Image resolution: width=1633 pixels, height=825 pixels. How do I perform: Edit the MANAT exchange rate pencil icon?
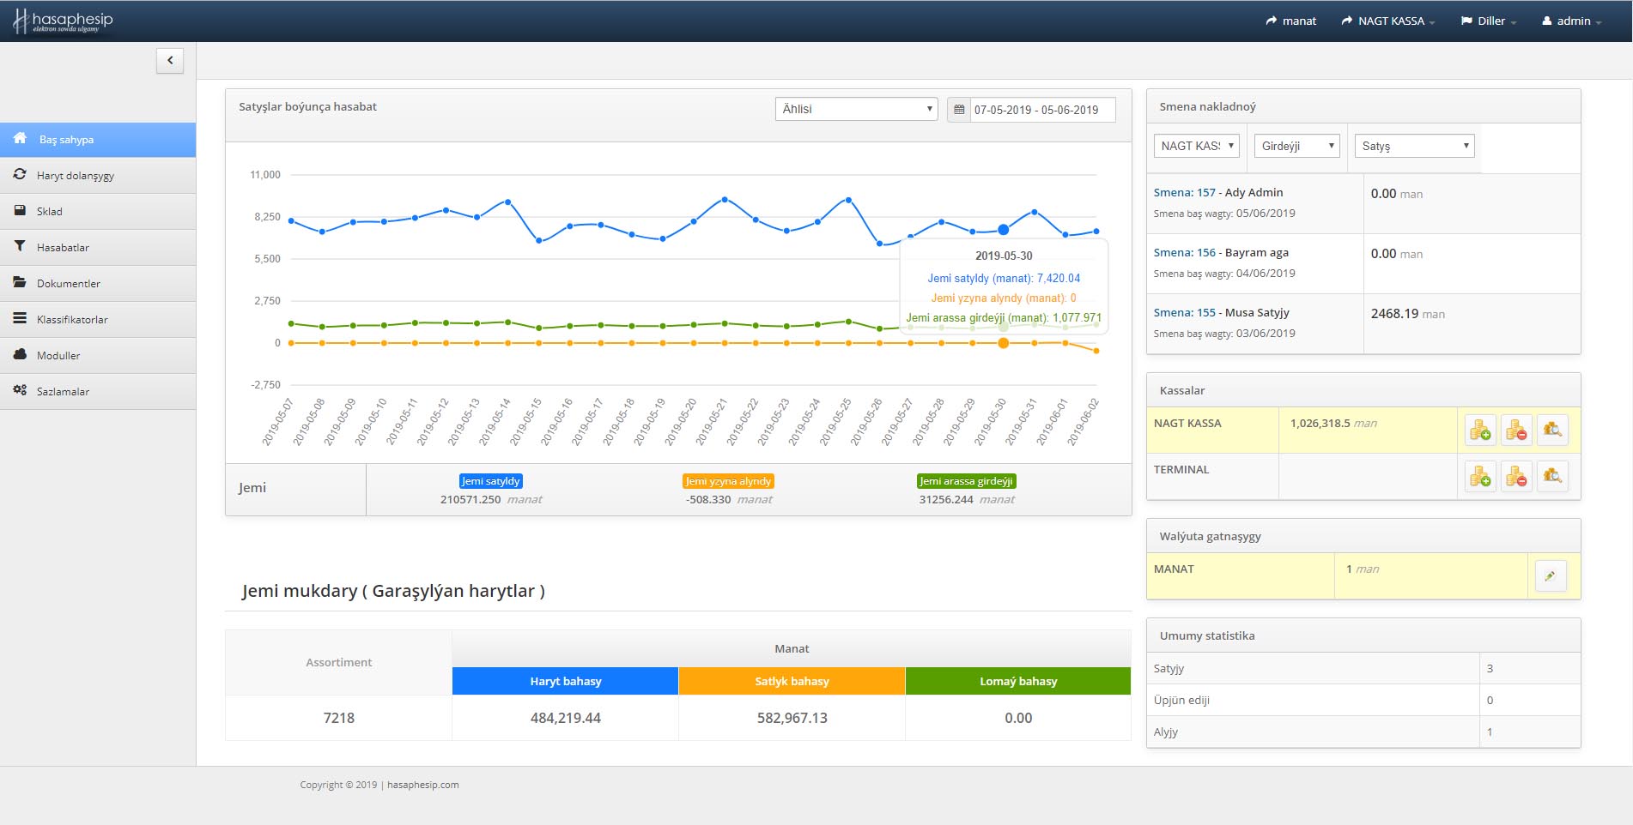point(1550,575)
